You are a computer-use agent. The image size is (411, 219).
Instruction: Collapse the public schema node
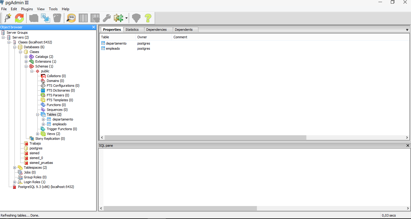pos(32,71)
